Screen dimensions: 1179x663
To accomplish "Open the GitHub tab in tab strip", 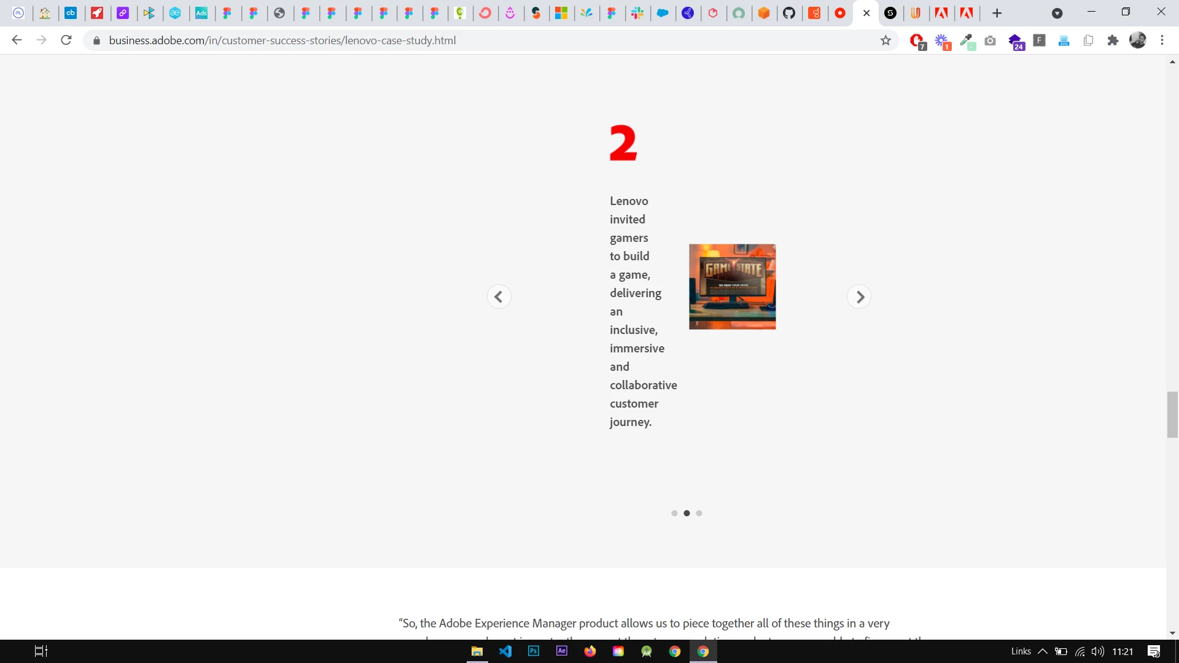I will [789, 13].
